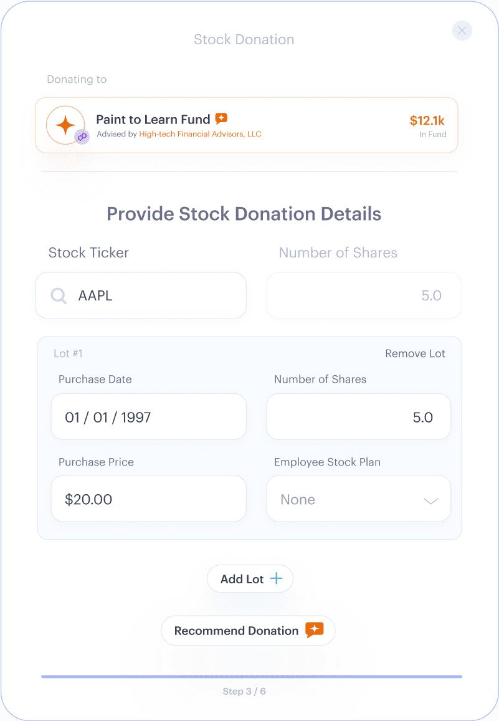Image resolution: width=499 pixels, height=721 pixels.
Task: Focus the Purchase Date field
Action: point(148,417)
